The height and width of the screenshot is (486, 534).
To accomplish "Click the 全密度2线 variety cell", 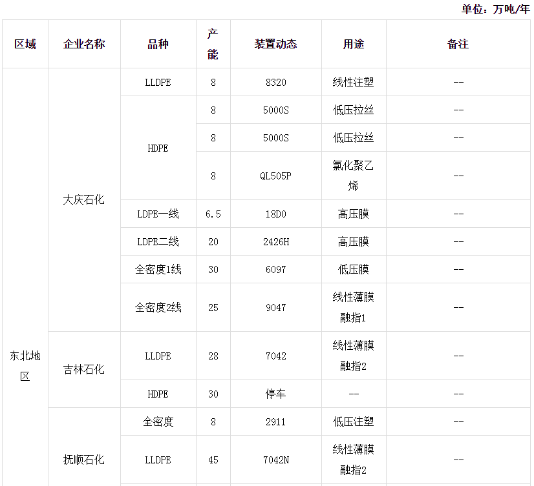I will (158, 307).
